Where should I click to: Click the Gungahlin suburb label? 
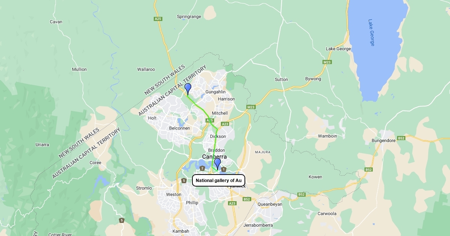point(216,92)
